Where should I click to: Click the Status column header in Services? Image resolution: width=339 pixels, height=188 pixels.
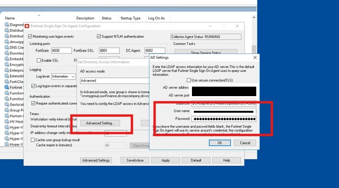point(106,18)
